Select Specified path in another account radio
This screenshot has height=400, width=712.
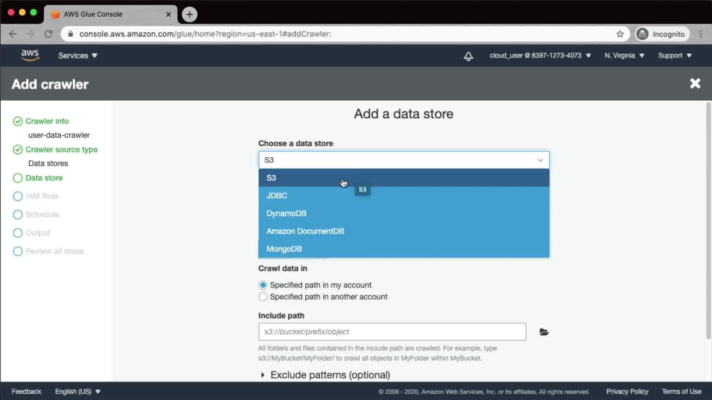[x=263, y=297]
